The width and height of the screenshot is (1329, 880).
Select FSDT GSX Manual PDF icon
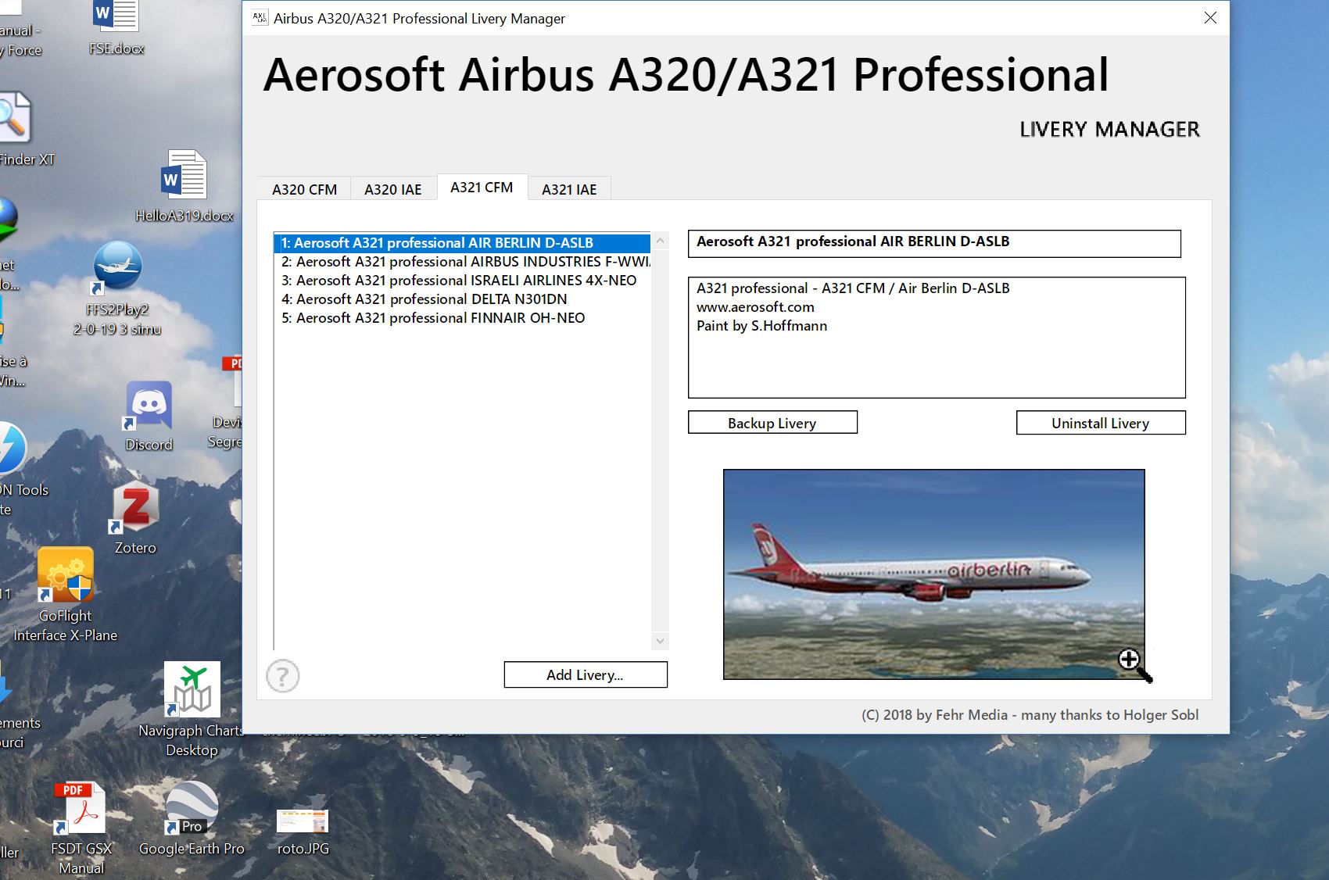tap(81, 828)
